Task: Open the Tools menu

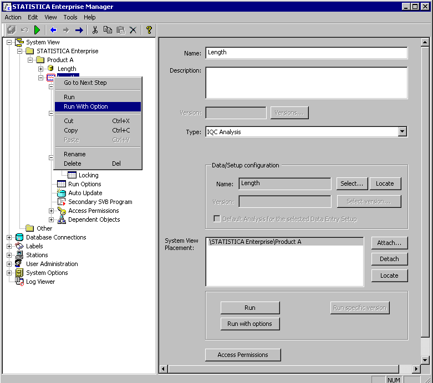Action: pyautogui.click(x=70, y=17)
